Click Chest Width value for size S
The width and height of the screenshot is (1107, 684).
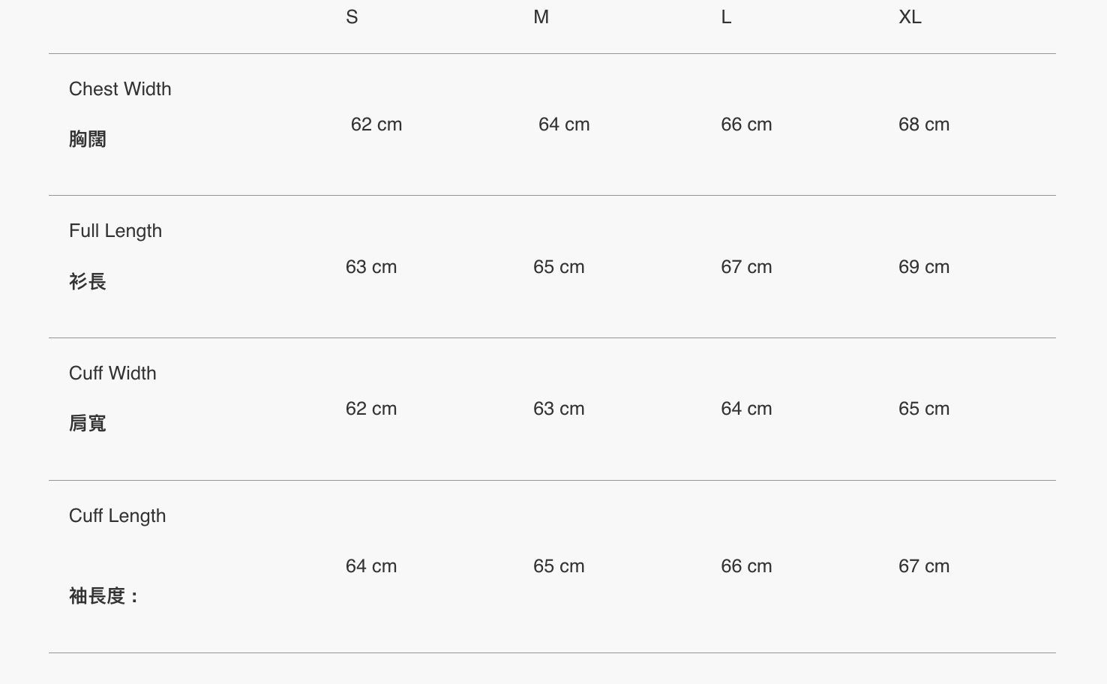pyautogui.click(x=376, y=124)
